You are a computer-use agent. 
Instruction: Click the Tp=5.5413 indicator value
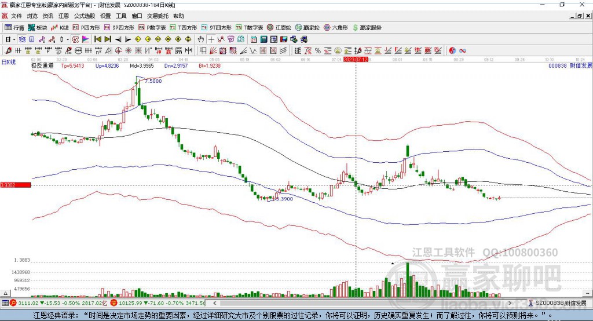click(72, 65)
